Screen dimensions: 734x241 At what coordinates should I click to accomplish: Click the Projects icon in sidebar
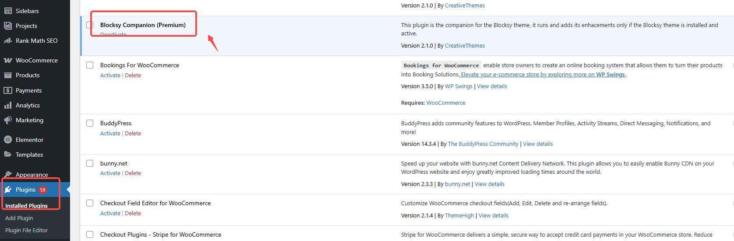(x=8, y=26)
